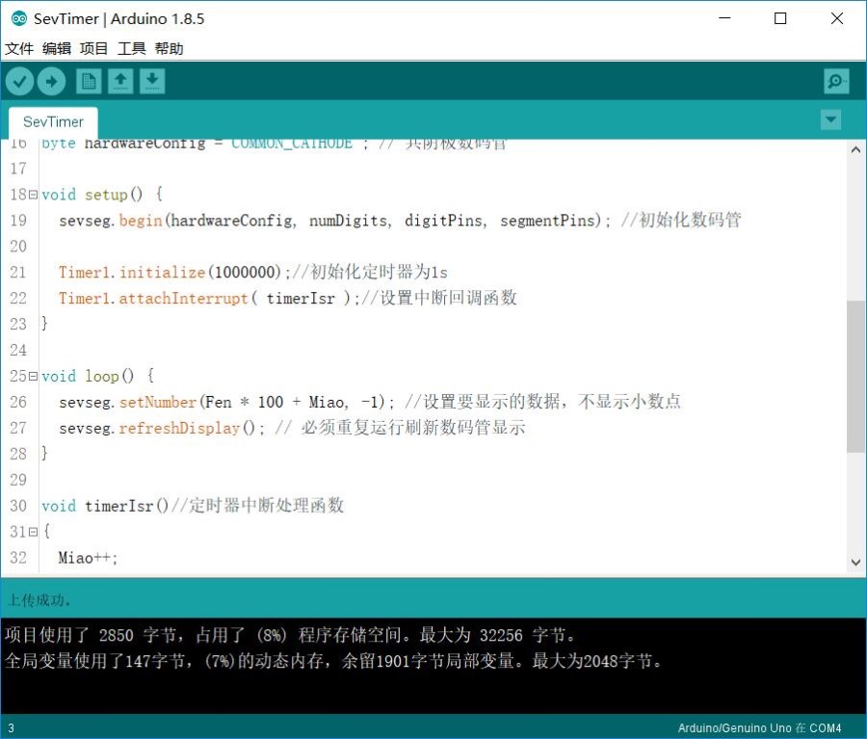Open the 帮助 menu
Viewport: 867px width, 739px height.
pos(169,48)
